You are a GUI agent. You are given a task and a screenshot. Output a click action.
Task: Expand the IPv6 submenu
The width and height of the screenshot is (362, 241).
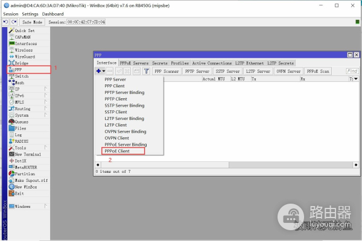46,95
